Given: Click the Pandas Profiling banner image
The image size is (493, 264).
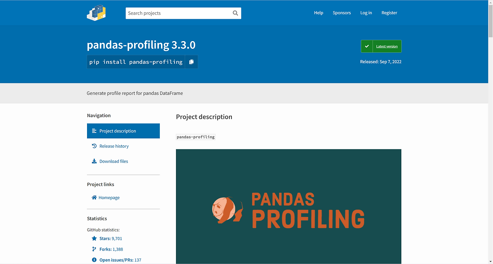Looking at the screenshot, I should click(x=288, y=206).
